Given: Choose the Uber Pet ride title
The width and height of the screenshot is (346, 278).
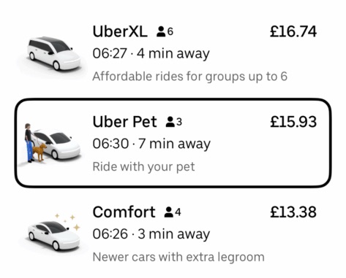Looking at the screenshot, I should (124, 122).
